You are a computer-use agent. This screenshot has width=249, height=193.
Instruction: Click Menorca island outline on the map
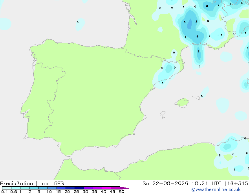196,97
